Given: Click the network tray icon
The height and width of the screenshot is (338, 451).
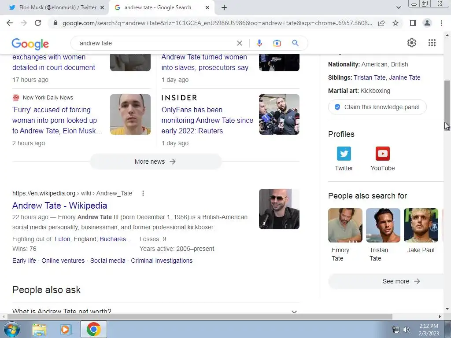Looking at the screenshot, I should 396,330.
